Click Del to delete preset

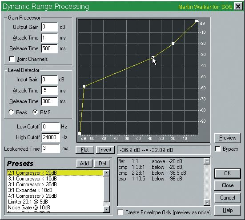point(102,164)
